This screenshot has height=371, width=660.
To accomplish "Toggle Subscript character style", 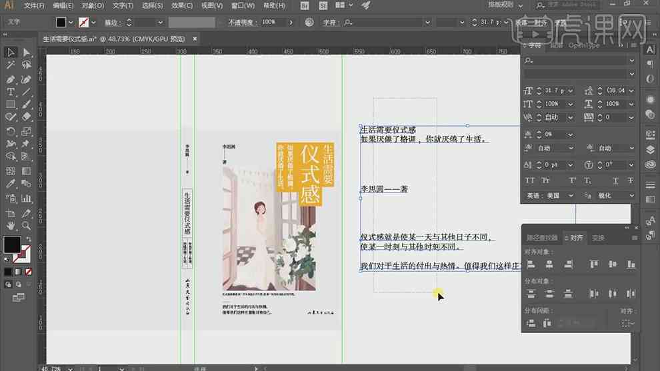I will tap(587, 181).
